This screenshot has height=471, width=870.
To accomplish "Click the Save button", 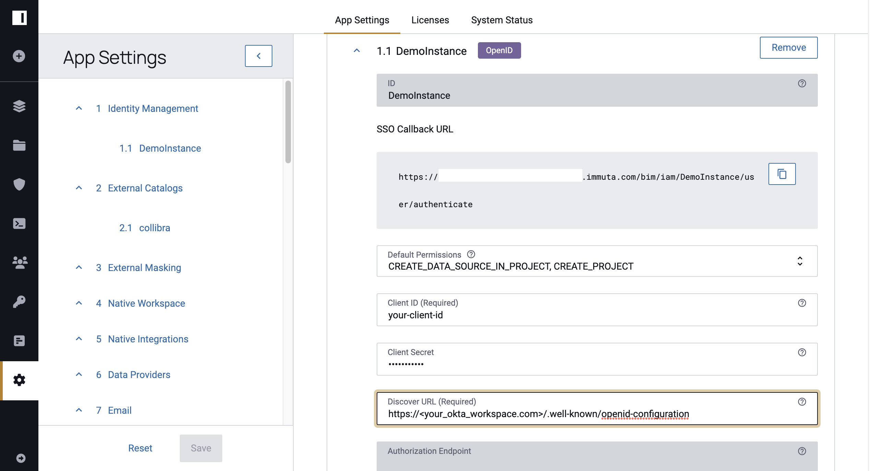I will click(x=201, y=448).
